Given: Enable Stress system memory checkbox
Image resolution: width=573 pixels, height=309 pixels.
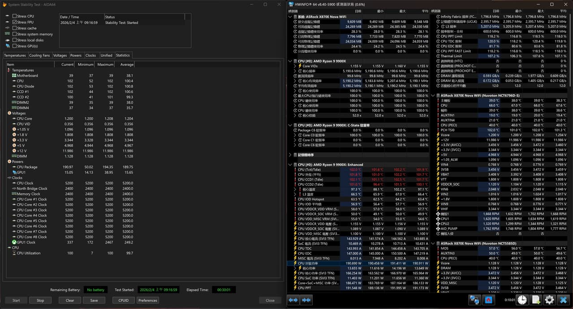Looking at the screenshot, I should pyautogui.click(x=14, y=34).
